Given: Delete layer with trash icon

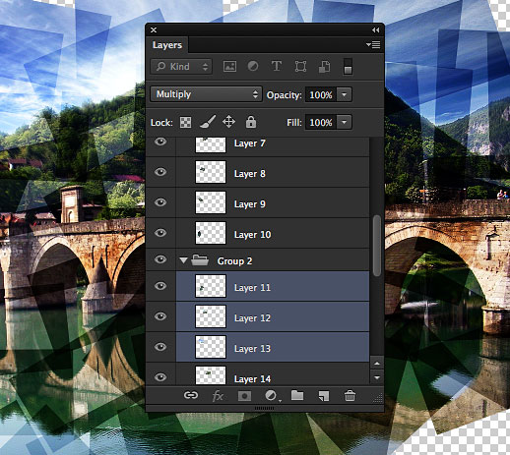Looking at the screenshot, I should pos(350,395).
